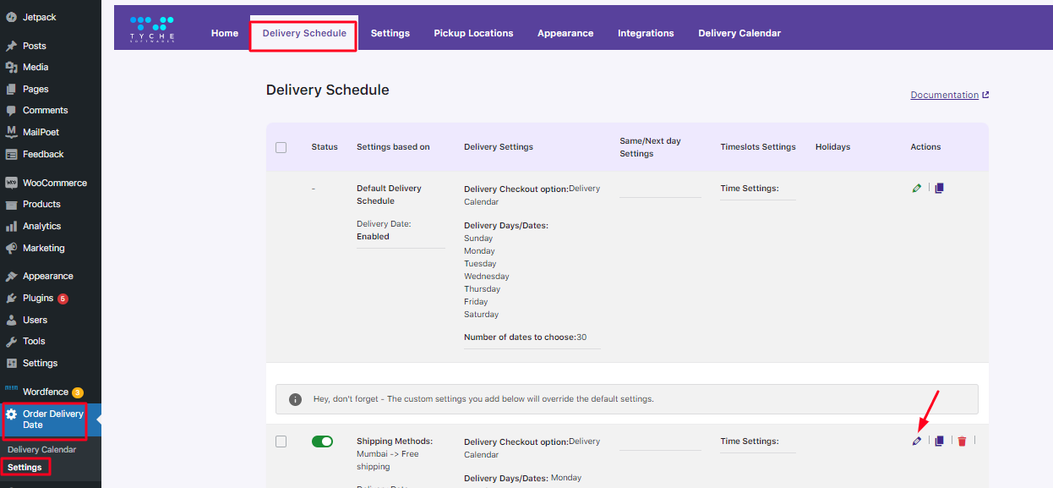Open the Documentation link
The height and width of the screenshot is (488, 1053).
click(944, 96)
